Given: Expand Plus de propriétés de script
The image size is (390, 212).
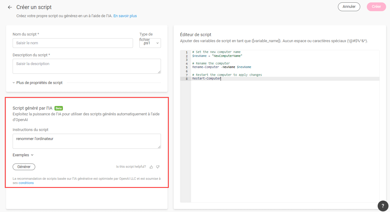Looking at the screenshot, I should [38, 83].
